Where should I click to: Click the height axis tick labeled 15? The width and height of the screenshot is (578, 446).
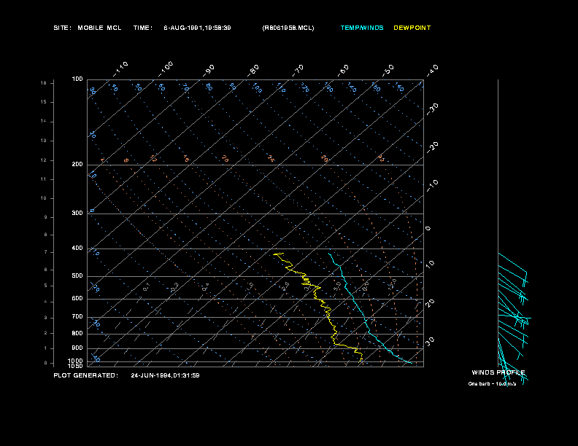click(x=44, y=102)
